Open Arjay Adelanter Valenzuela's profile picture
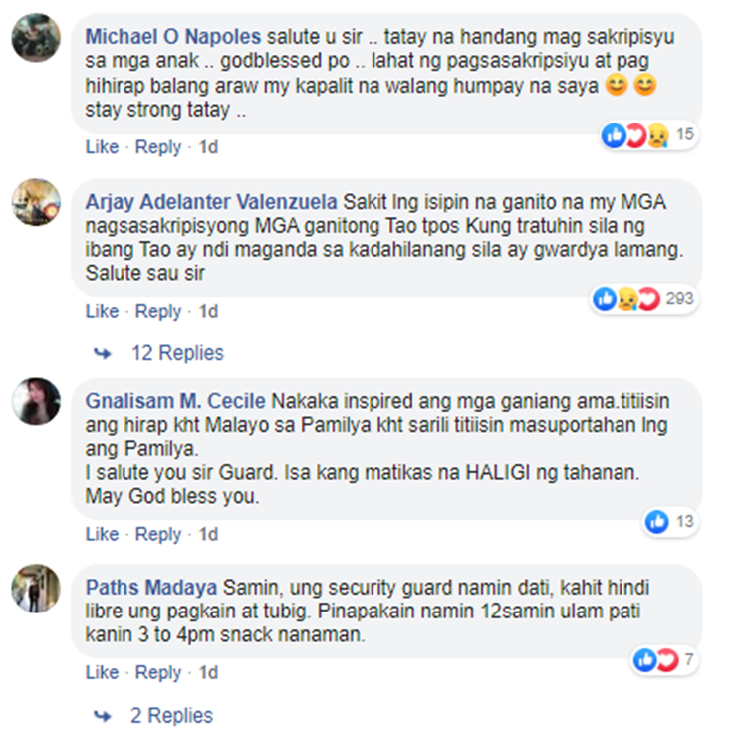Image resolution: width=747 pixels, height=735 pixels. [36, 202]
